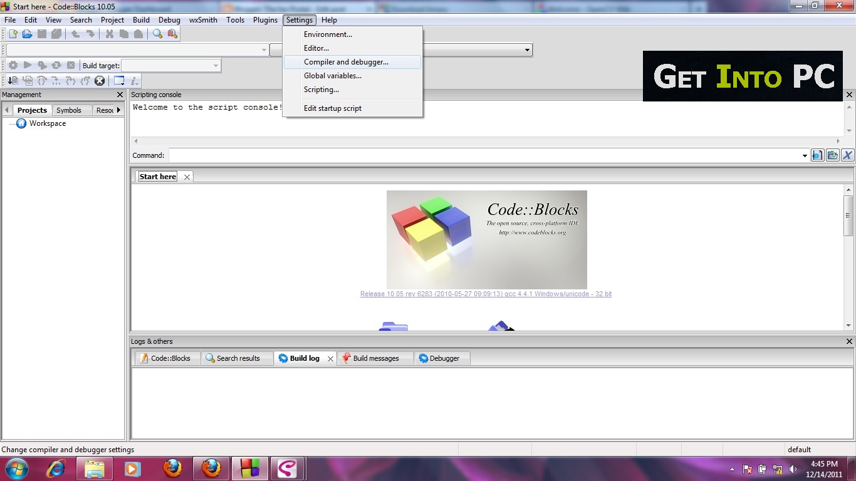Viewport: 856px width, 481px height.
Task: Click inside the Command input field
Action: (x=484, y=155)
